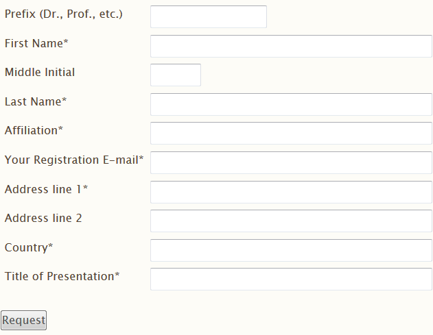Image resolution: width=433 pixels, height=335 pixels.
Task: Click the "Address line 1*" label
Action: (46, 189)
